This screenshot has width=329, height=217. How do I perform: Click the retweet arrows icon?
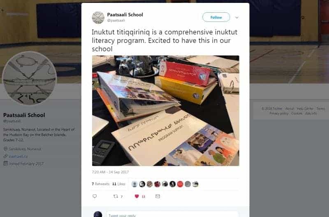pos(116,196)
